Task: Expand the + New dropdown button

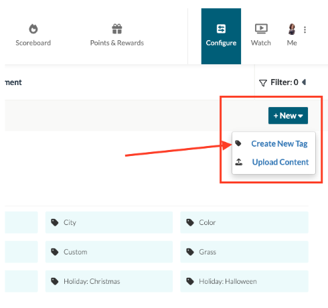Action: 288,116
